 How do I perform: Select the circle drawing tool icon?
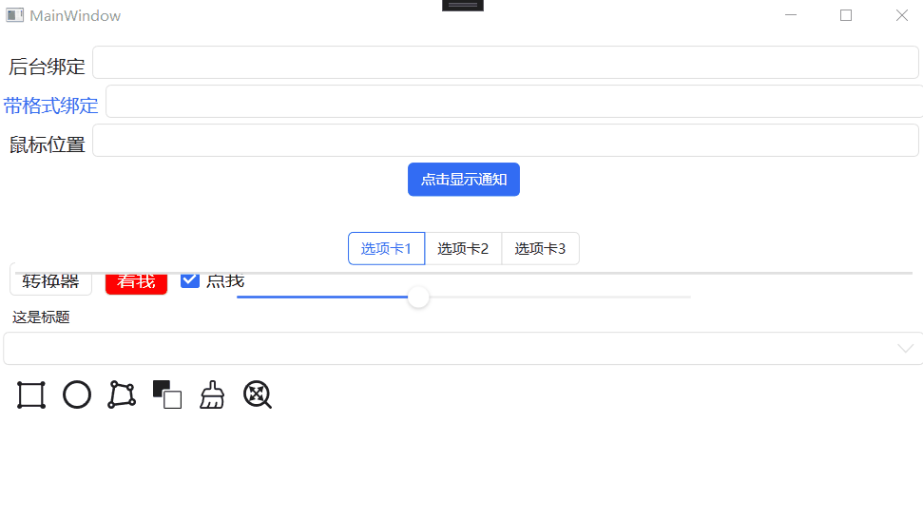click(77, 394)
